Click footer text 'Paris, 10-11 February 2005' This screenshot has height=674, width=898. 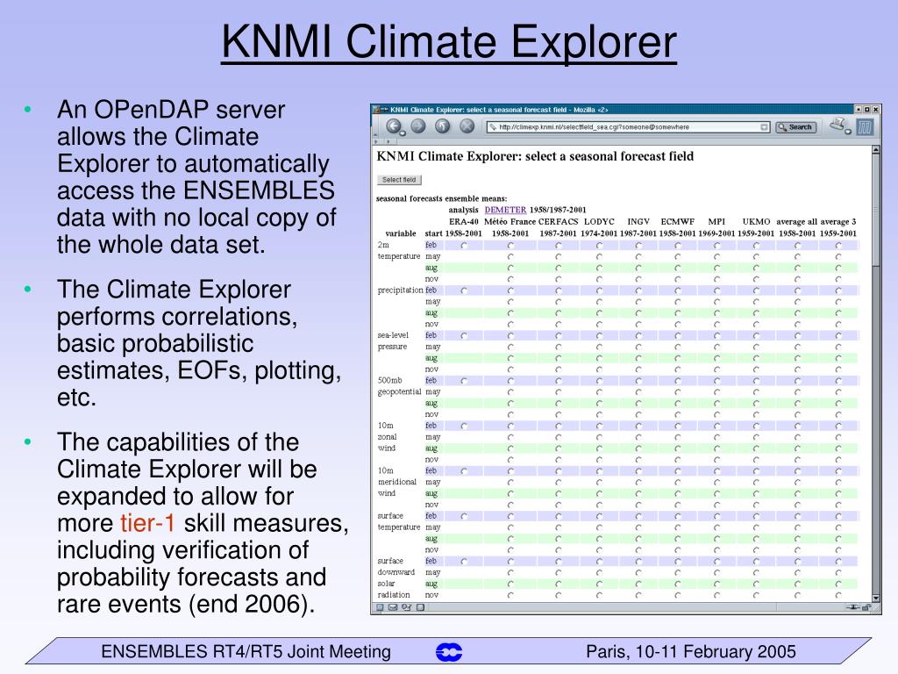pos(691,652)
